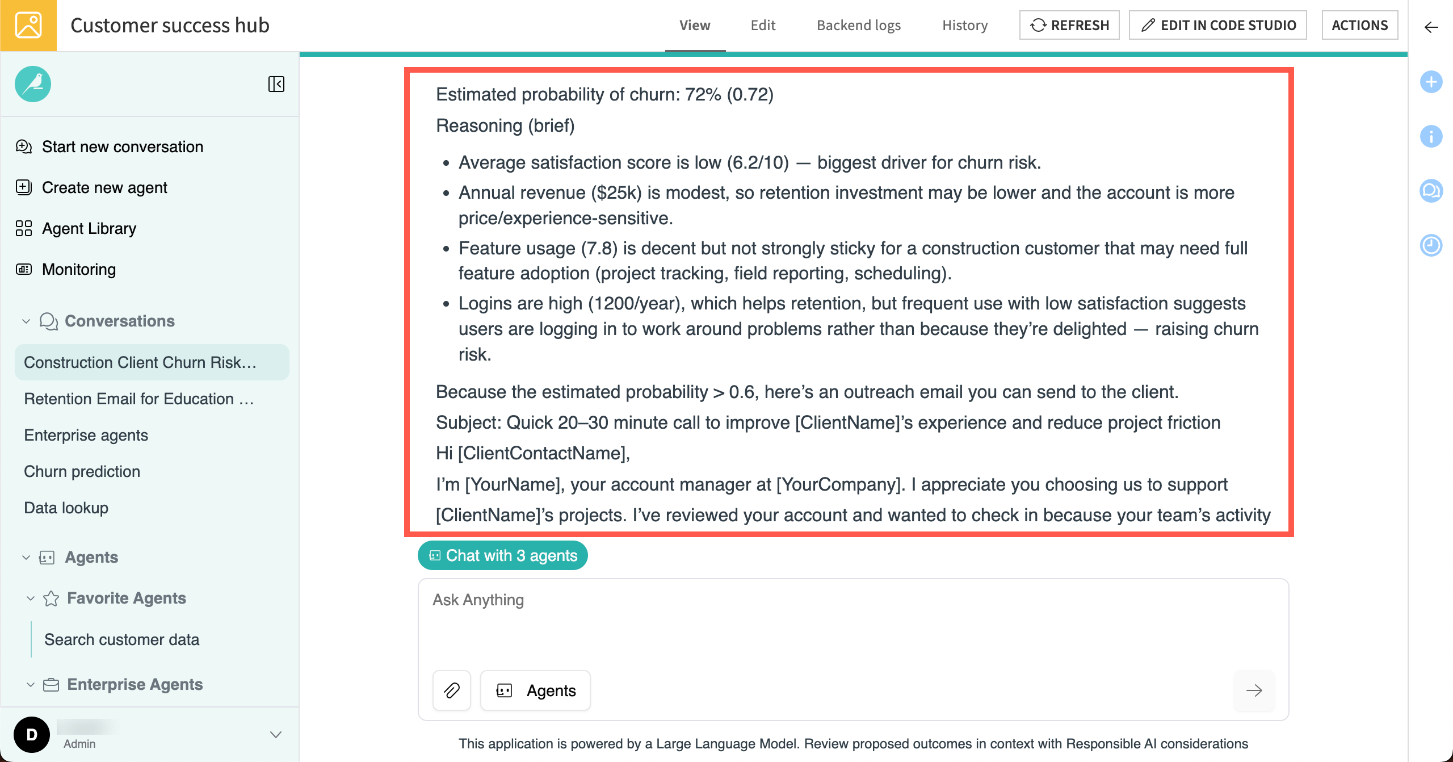Switch to the History tab
Image resolution: width=1453 pixels, height=762 pixels.
(964, 26)
